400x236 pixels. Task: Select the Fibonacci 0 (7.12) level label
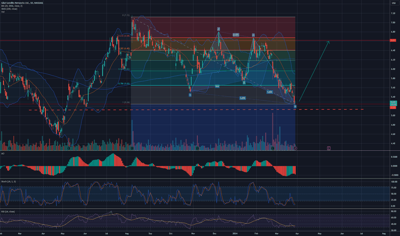coord(126,15)
